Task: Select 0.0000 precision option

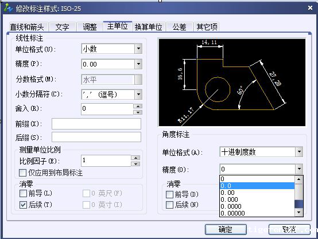Action: pyautogui.click(x=257, y=206)
